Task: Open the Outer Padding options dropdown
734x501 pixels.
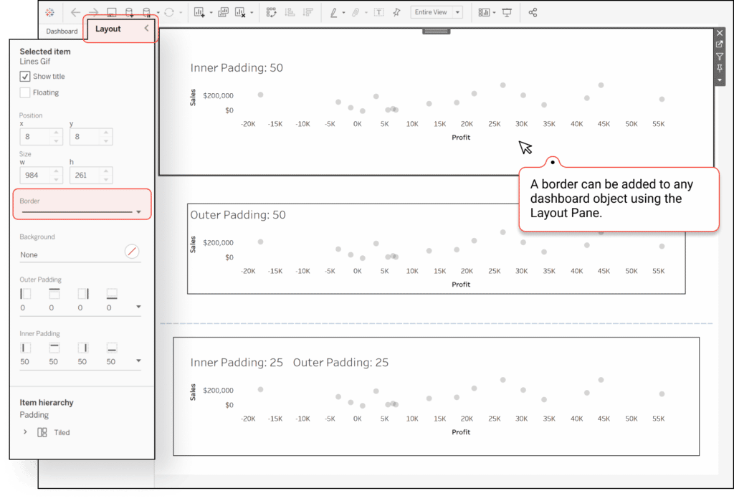Action: [138, 307]
